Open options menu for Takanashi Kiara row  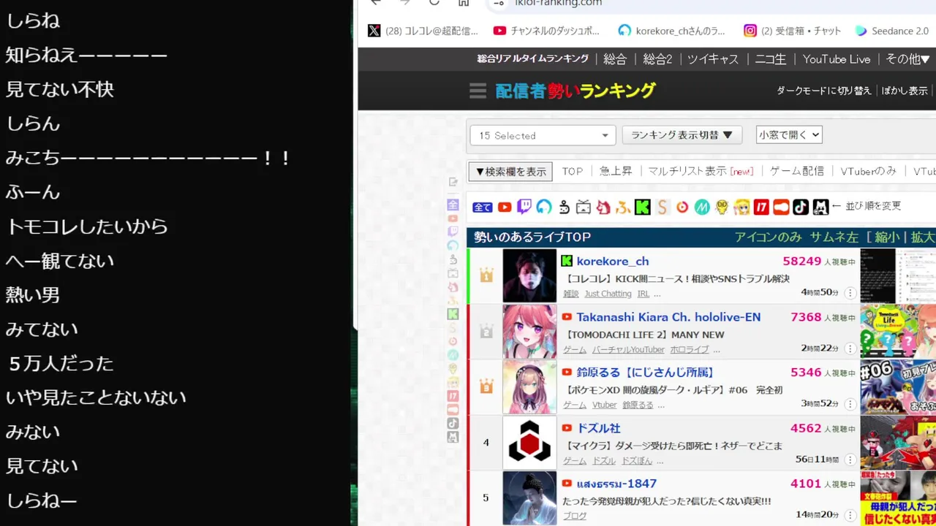tap(850, 348)
